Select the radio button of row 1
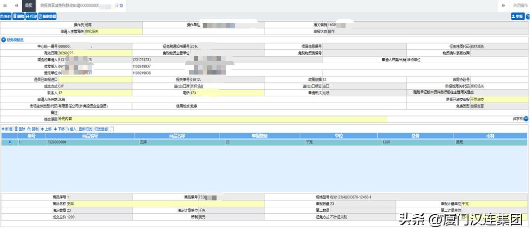Image resolution: width=530 pixels, height=233 pixels. (x=9, y=143)
